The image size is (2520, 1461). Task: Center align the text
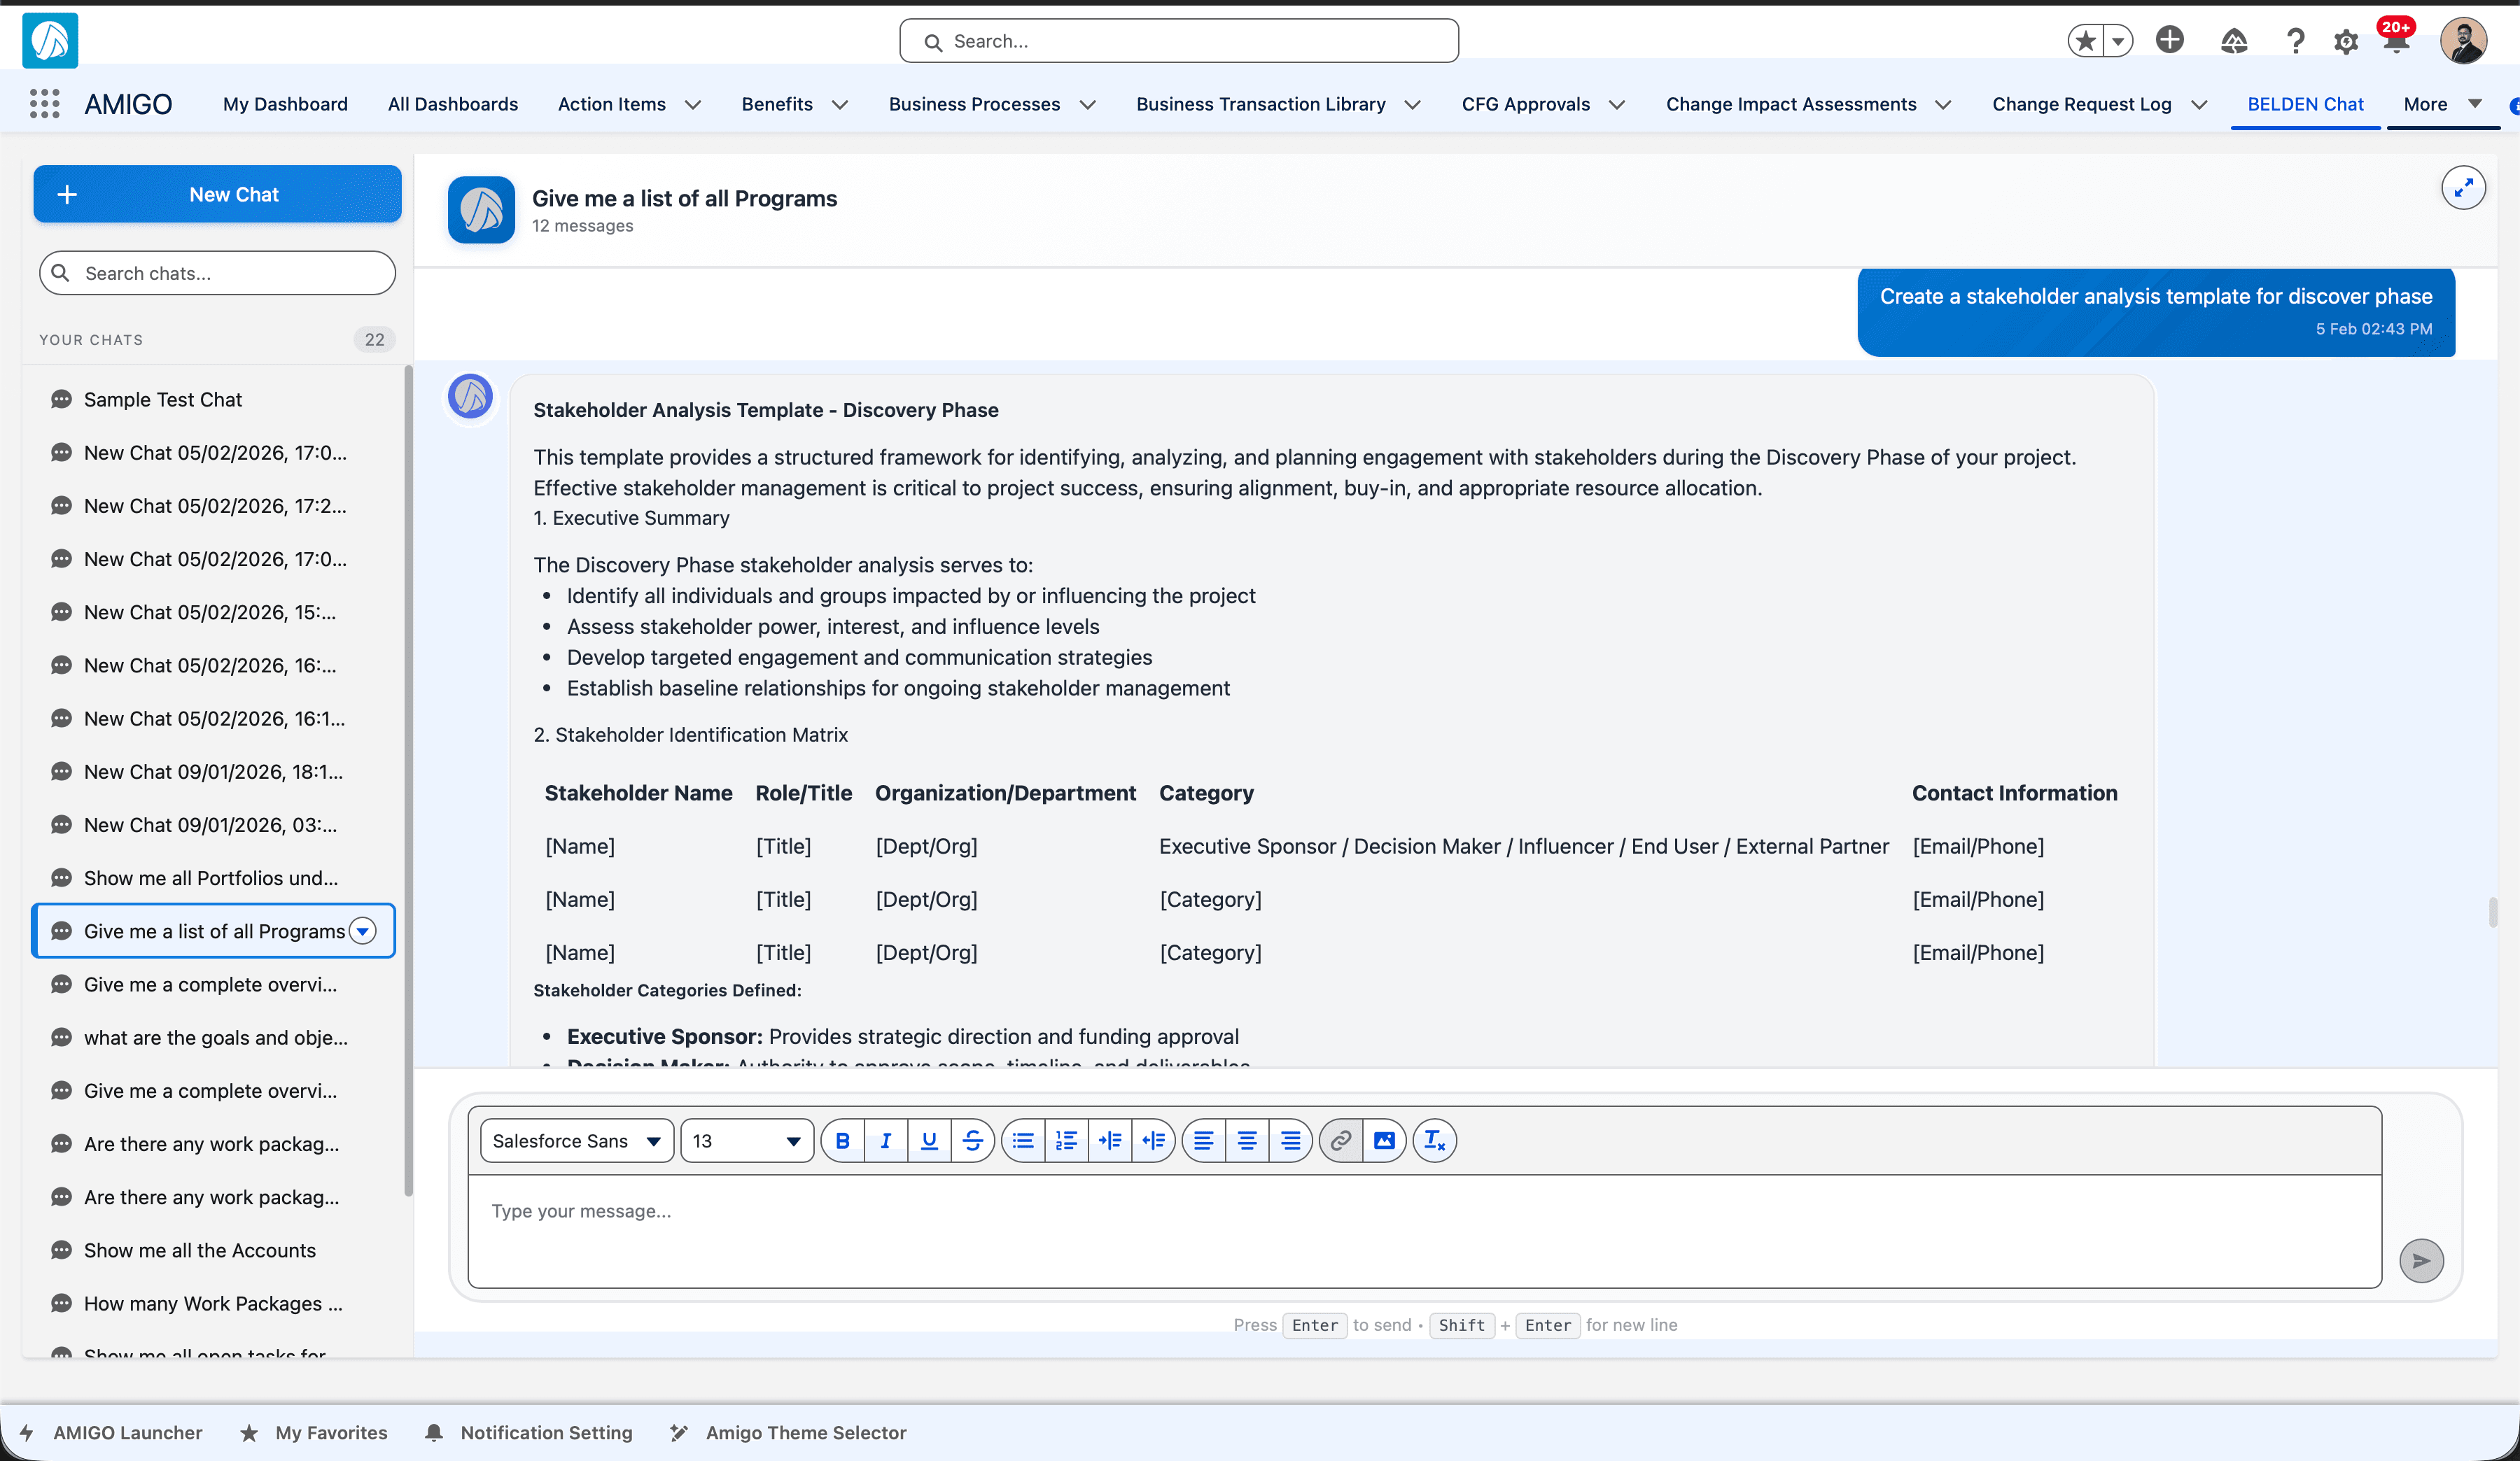[1247, 1141]
